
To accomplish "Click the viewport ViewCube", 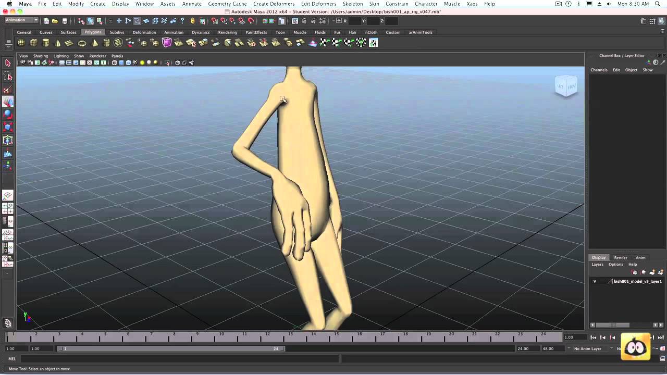I will tap(566, 85).
